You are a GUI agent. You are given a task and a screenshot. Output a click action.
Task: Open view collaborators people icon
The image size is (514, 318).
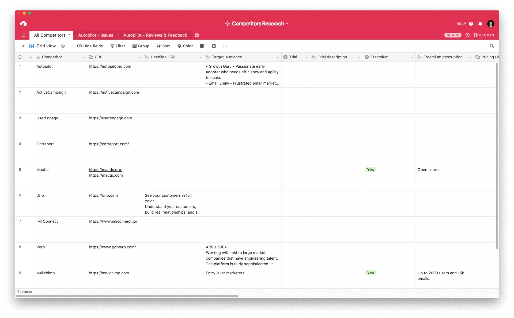click(x=63, y=46)
